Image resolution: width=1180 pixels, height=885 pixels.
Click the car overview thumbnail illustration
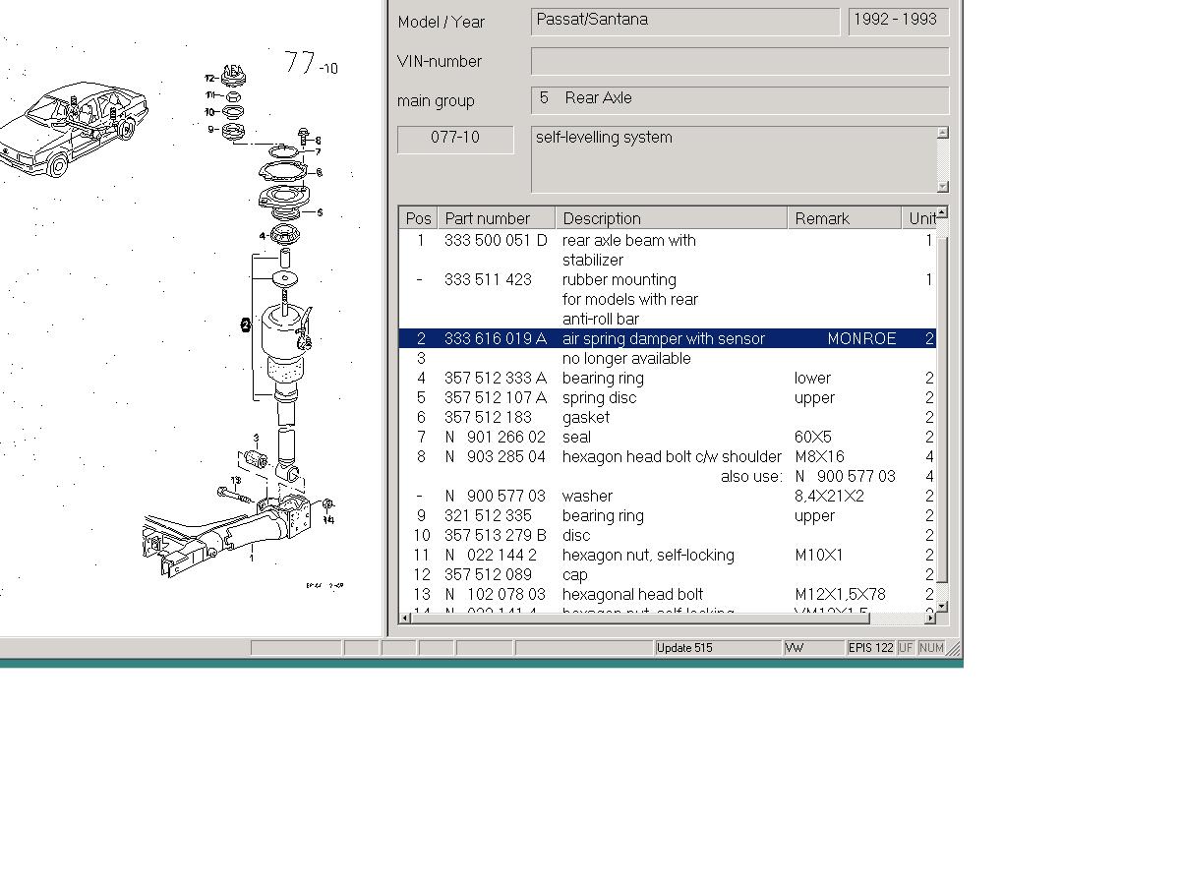pyautogui.click(x=74, y=128)
